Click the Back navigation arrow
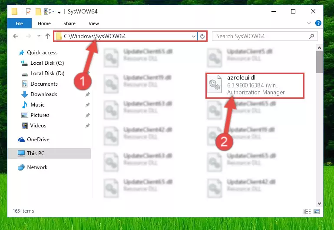Viewport: 334px width, 230px height. pos(16,36)
